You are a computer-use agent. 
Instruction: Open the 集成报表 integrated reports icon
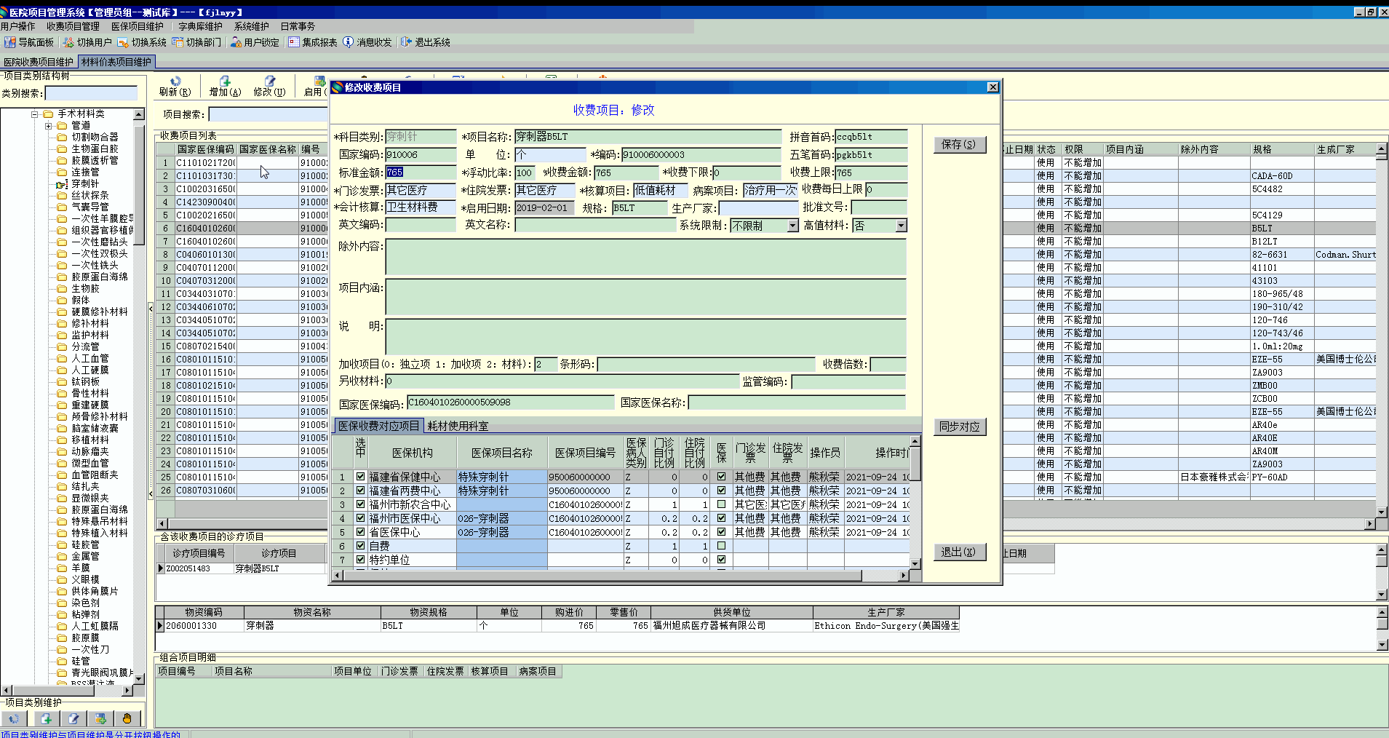pyautogui.click(x=294, y=42)
